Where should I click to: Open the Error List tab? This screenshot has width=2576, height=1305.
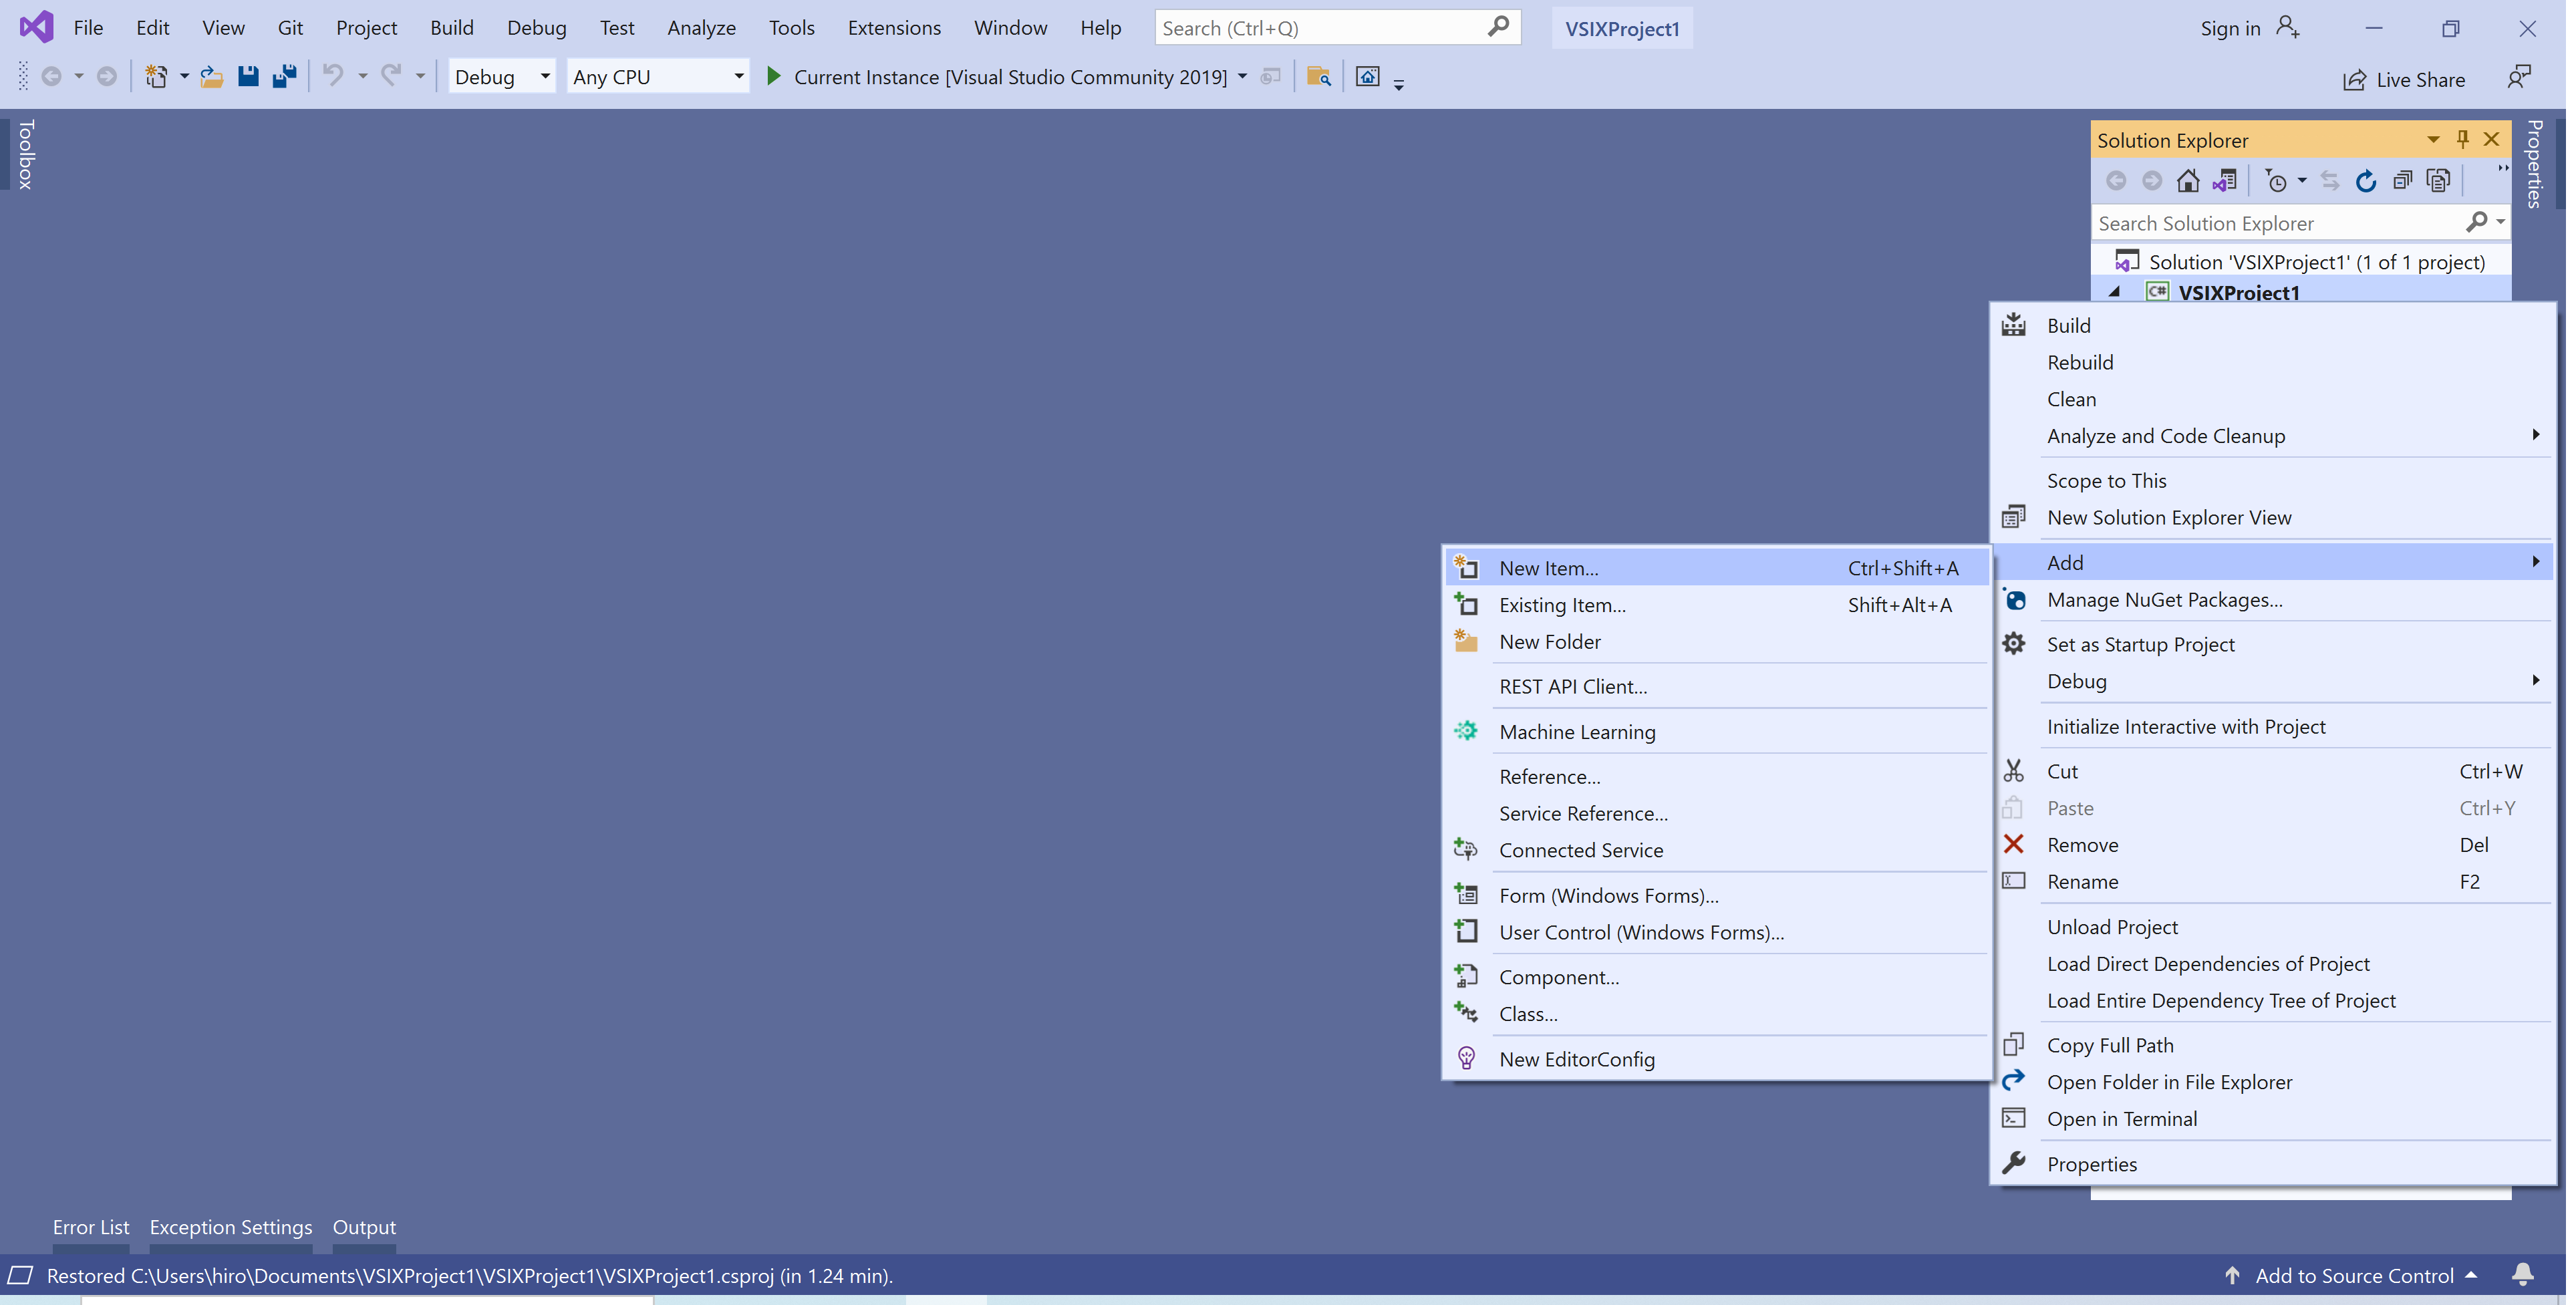coord(90,1227)
